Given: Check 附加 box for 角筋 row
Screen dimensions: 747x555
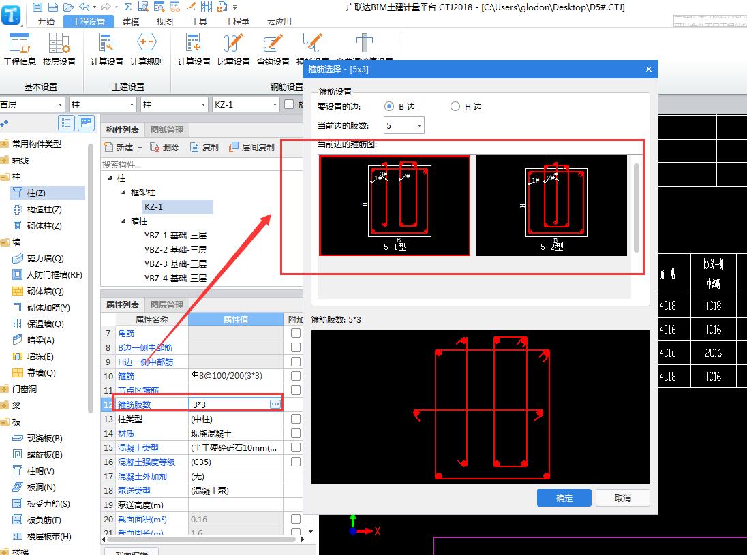Looking at the screenshot, I should click(296, 333).
